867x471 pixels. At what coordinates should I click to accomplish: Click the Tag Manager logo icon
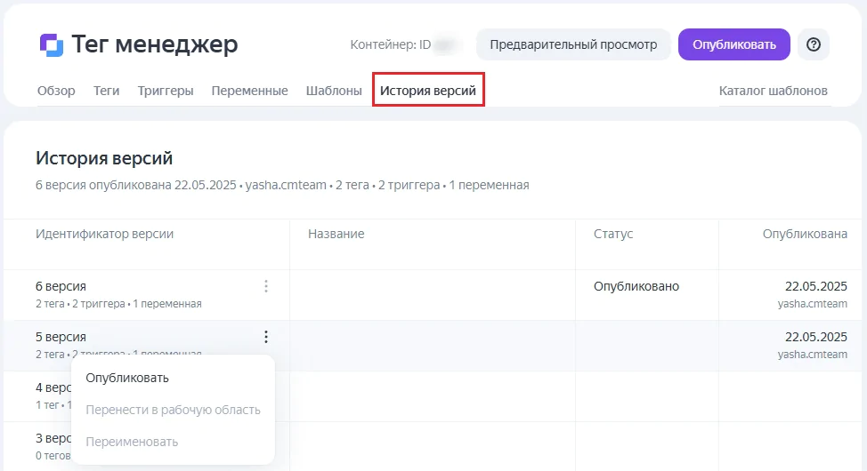click(x=52, y=44)
